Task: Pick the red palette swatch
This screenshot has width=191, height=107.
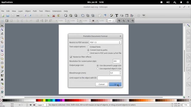Action: (39, 100)
